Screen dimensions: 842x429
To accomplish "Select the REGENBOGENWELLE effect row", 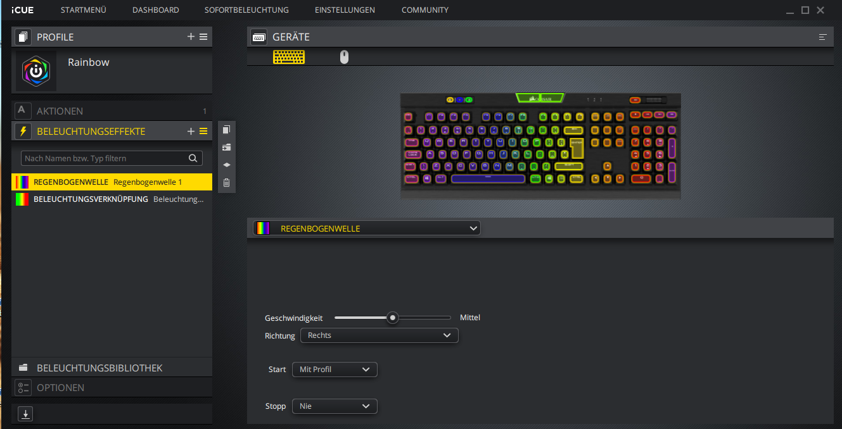I will pos(112,182).
